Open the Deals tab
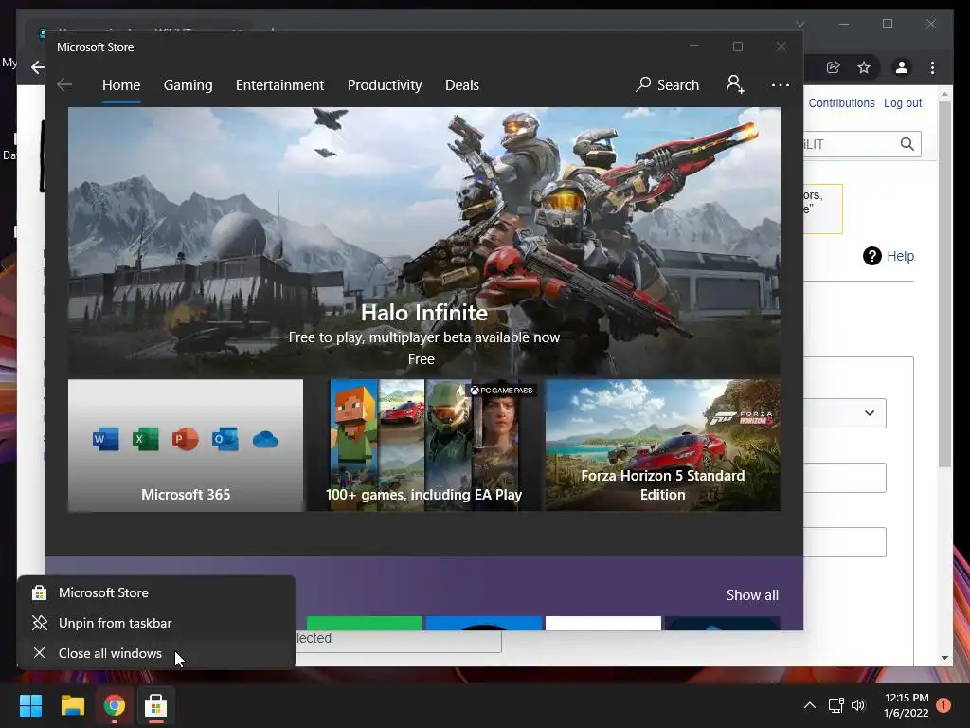The width and height of the screenshot is (970, 728). click(x=462, y=85)
